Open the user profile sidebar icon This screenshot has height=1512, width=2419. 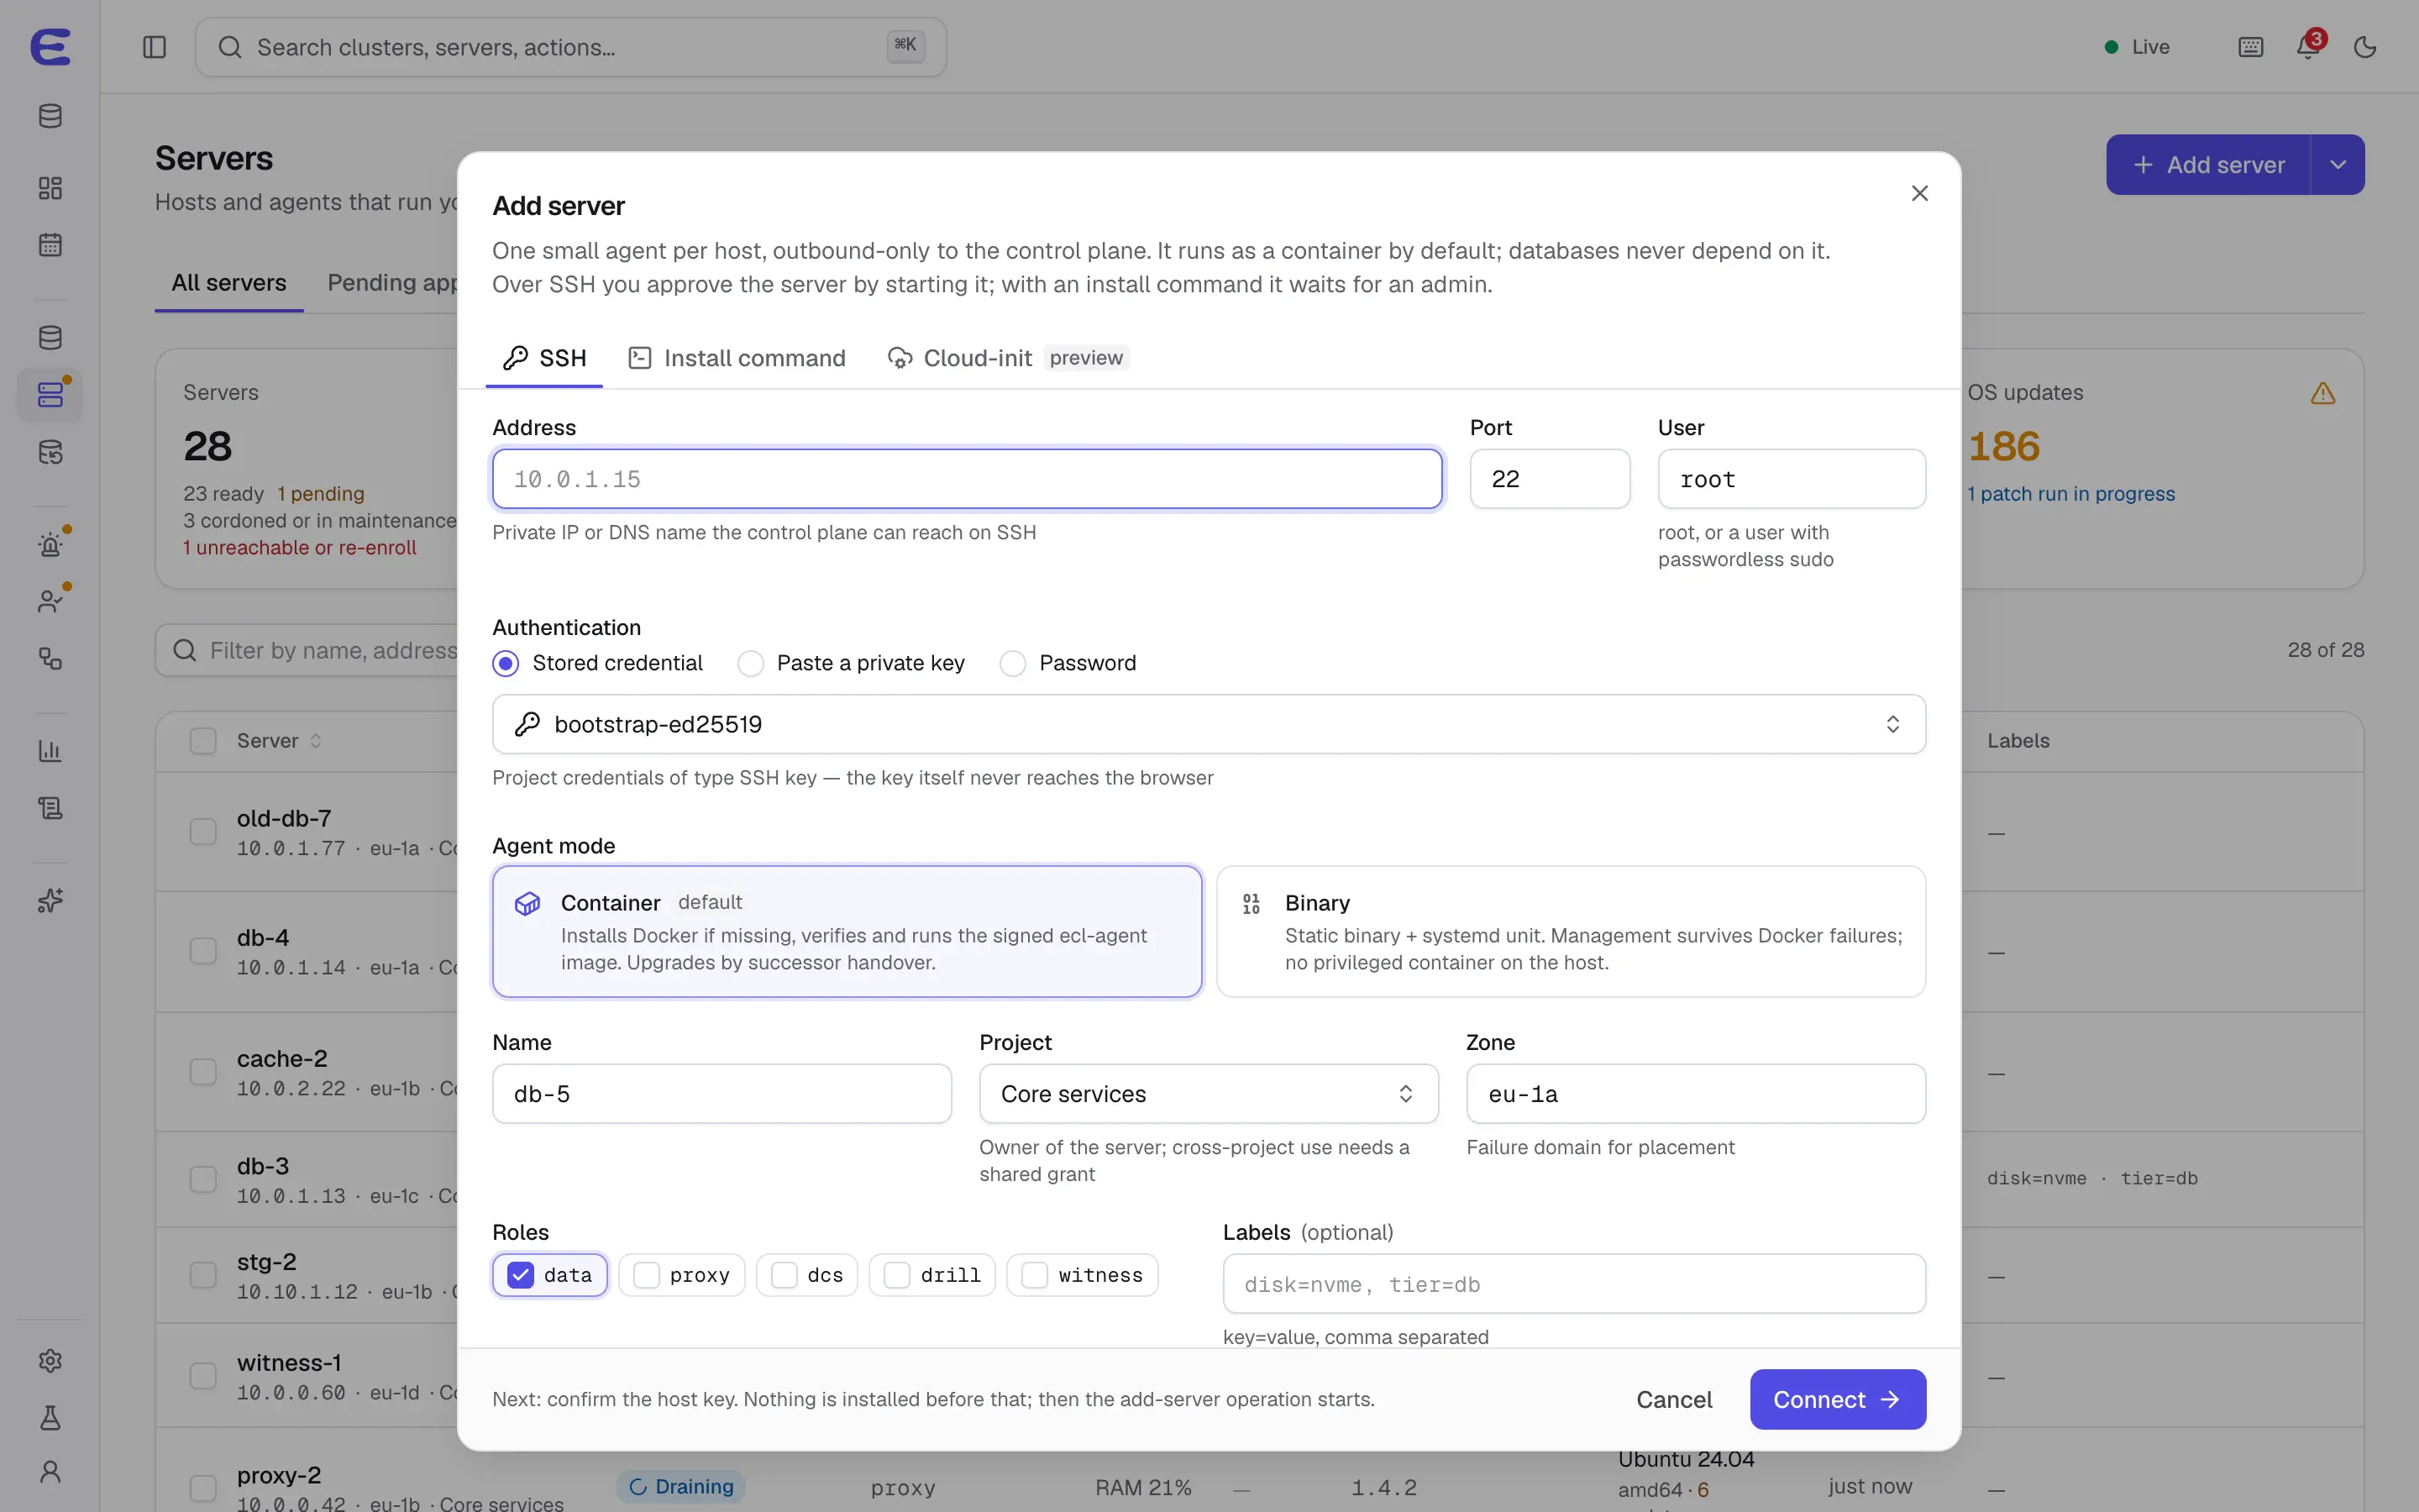pos(50,1472)
